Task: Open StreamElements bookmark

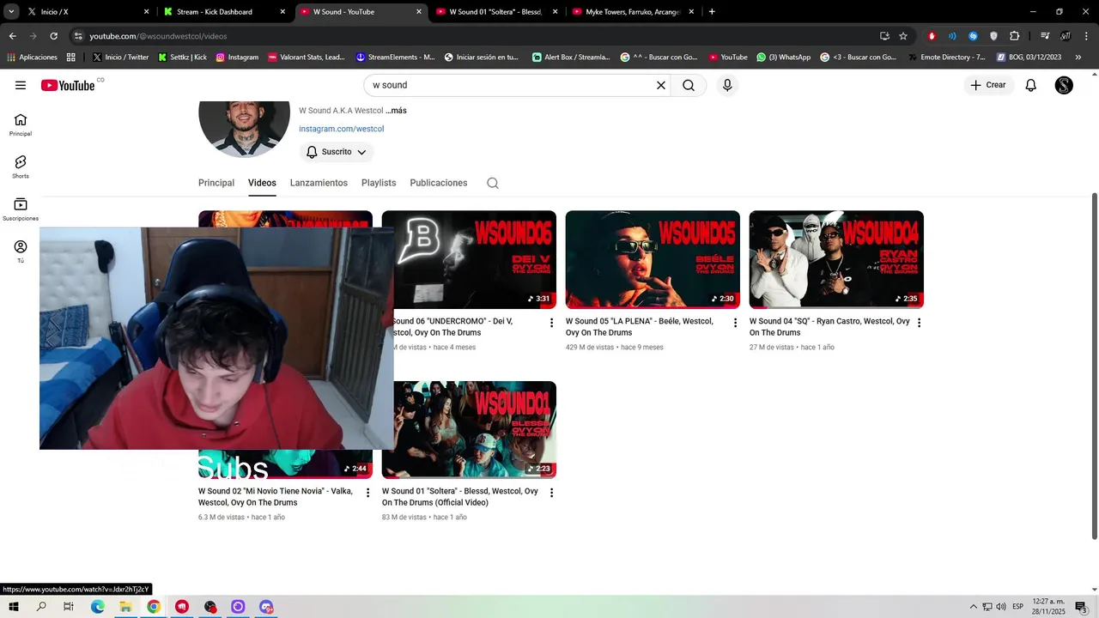Action: 395,58
